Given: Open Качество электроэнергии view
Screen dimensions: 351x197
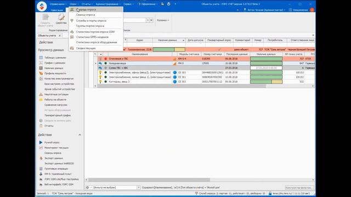Looking at the screenshot, I should point(59,79).
